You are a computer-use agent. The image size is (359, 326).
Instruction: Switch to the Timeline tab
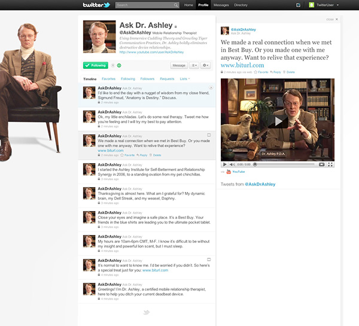[x=90, y=79]
